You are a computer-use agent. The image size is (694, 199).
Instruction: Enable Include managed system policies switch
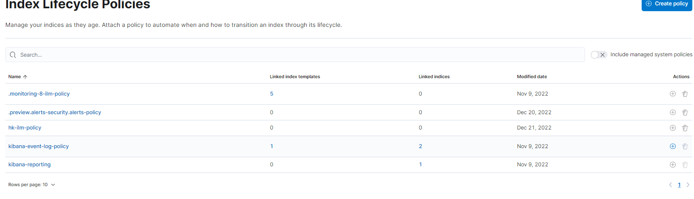pos(599,55)
